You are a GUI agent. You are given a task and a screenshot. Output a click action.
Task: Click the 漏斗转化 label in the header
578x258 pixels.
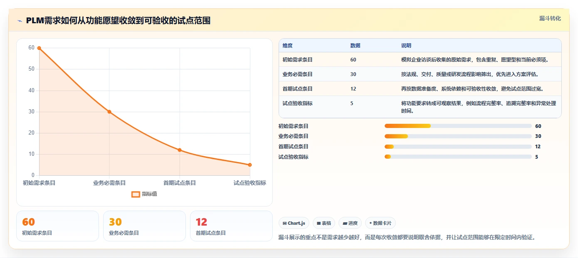click(550, 18)
